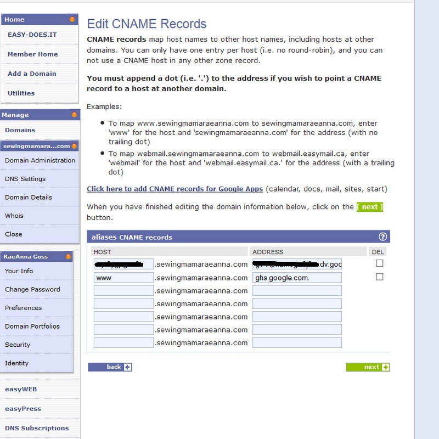Viewport: 439px width, 439px height.
Task: Click the orange dot in Home header
Action: coord(72,19)
